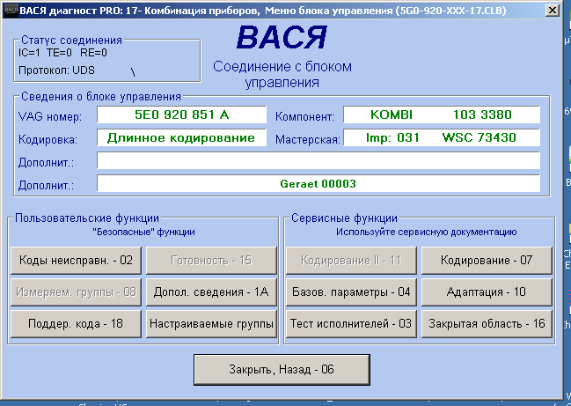Click Мастерская field Imp: 031 WSC 73430

pos(442,137)
